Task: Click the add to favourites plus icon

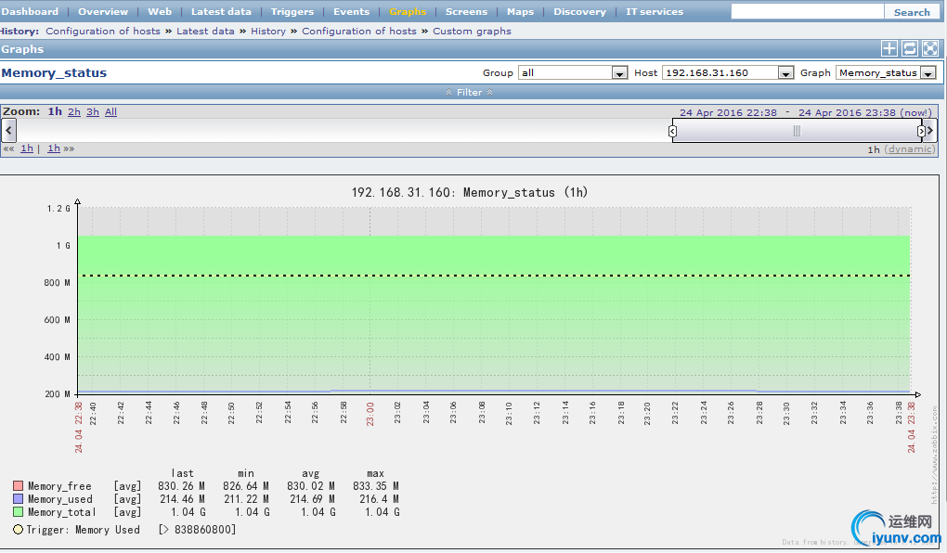Action: pyautogui.click(x=889, y=49)
